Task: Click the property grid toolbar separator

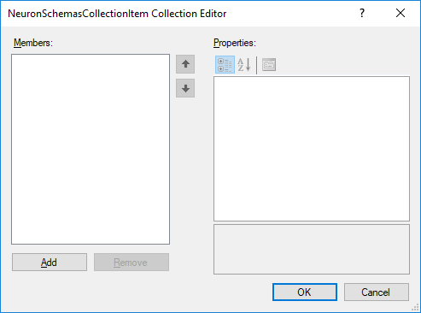Action: click(x=257, y=65)
